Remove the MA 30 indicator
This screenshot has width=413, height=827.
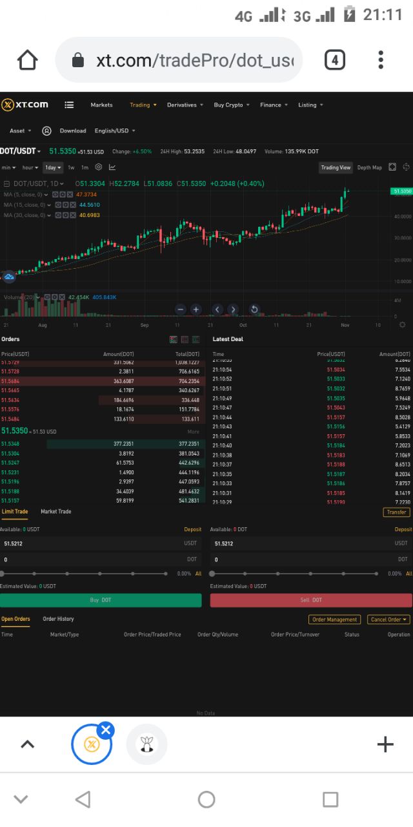[x=72, y=215]
